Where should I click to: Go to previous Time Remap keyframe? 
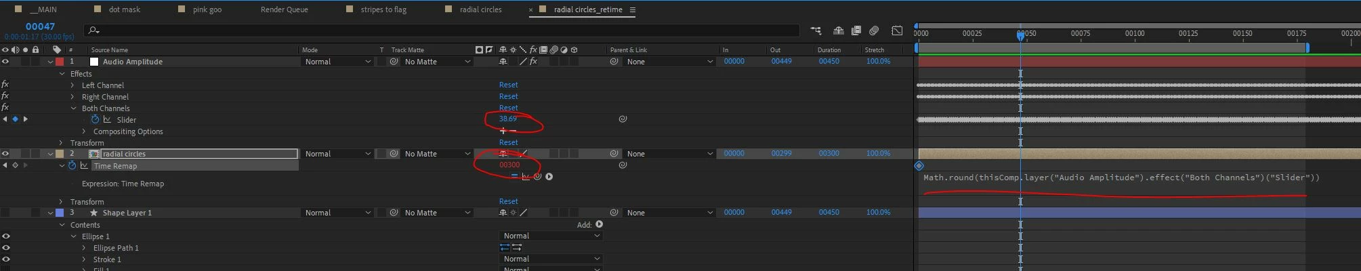[5, 165]
